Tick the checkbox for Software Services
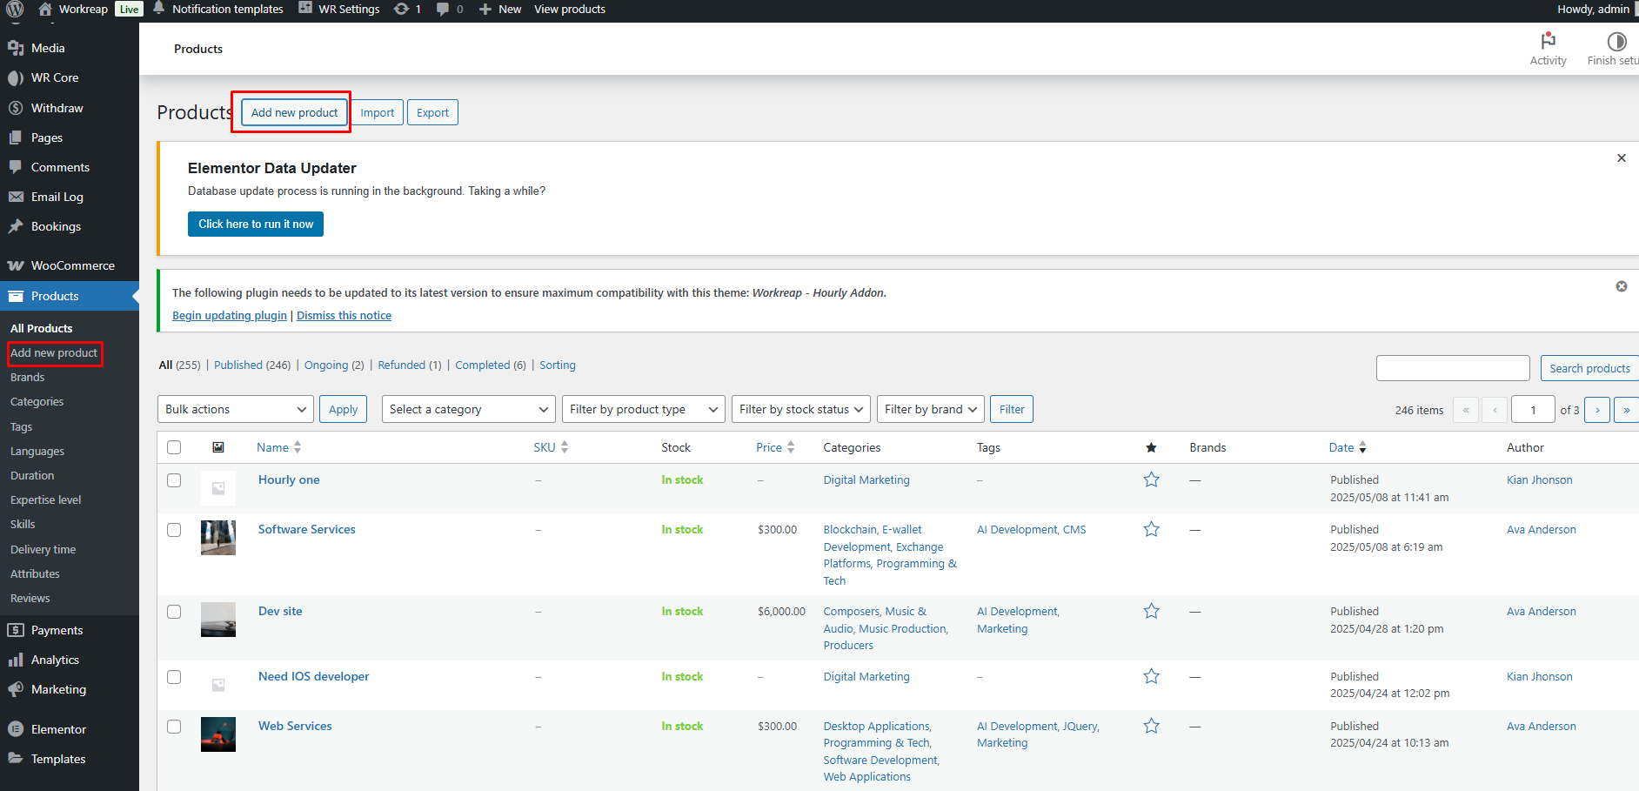 [x=174, y=530]
